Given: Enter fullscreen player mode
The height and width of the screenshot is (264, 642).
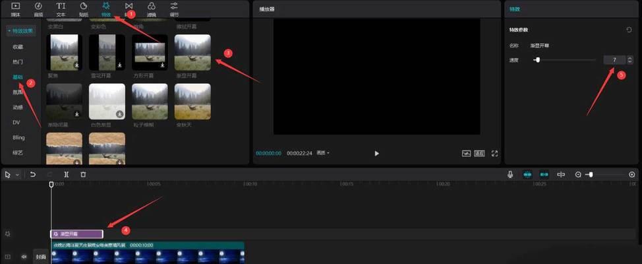Looking at the screenshot, I should (494, 153).
